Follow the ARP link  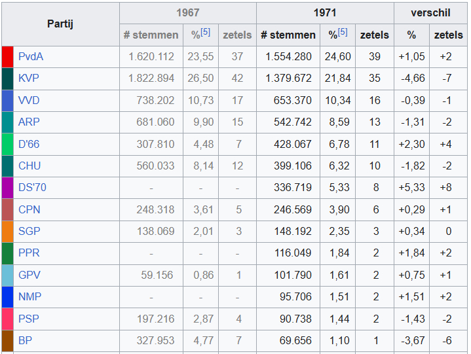pos(29,122)
